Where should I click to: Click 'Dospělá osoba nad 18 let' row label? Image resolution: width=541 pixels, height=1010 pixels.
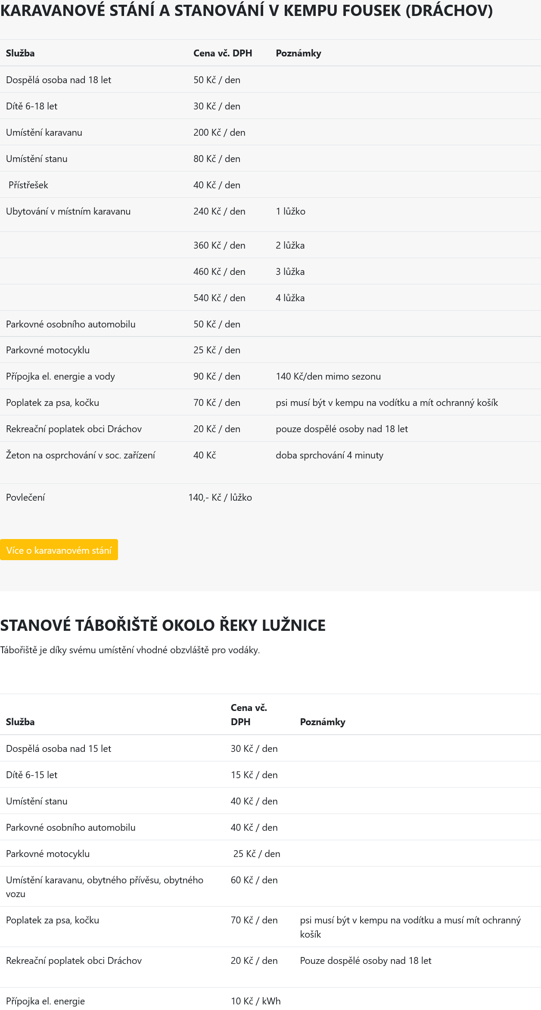(x=59, y=80)
